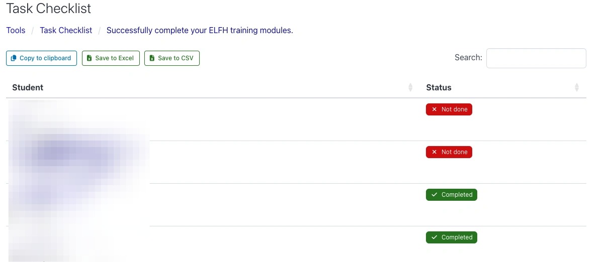Sort the table by the Student header
Image resolution: width=607 pixels, height=262 pixels.
(x=28, y=87)
